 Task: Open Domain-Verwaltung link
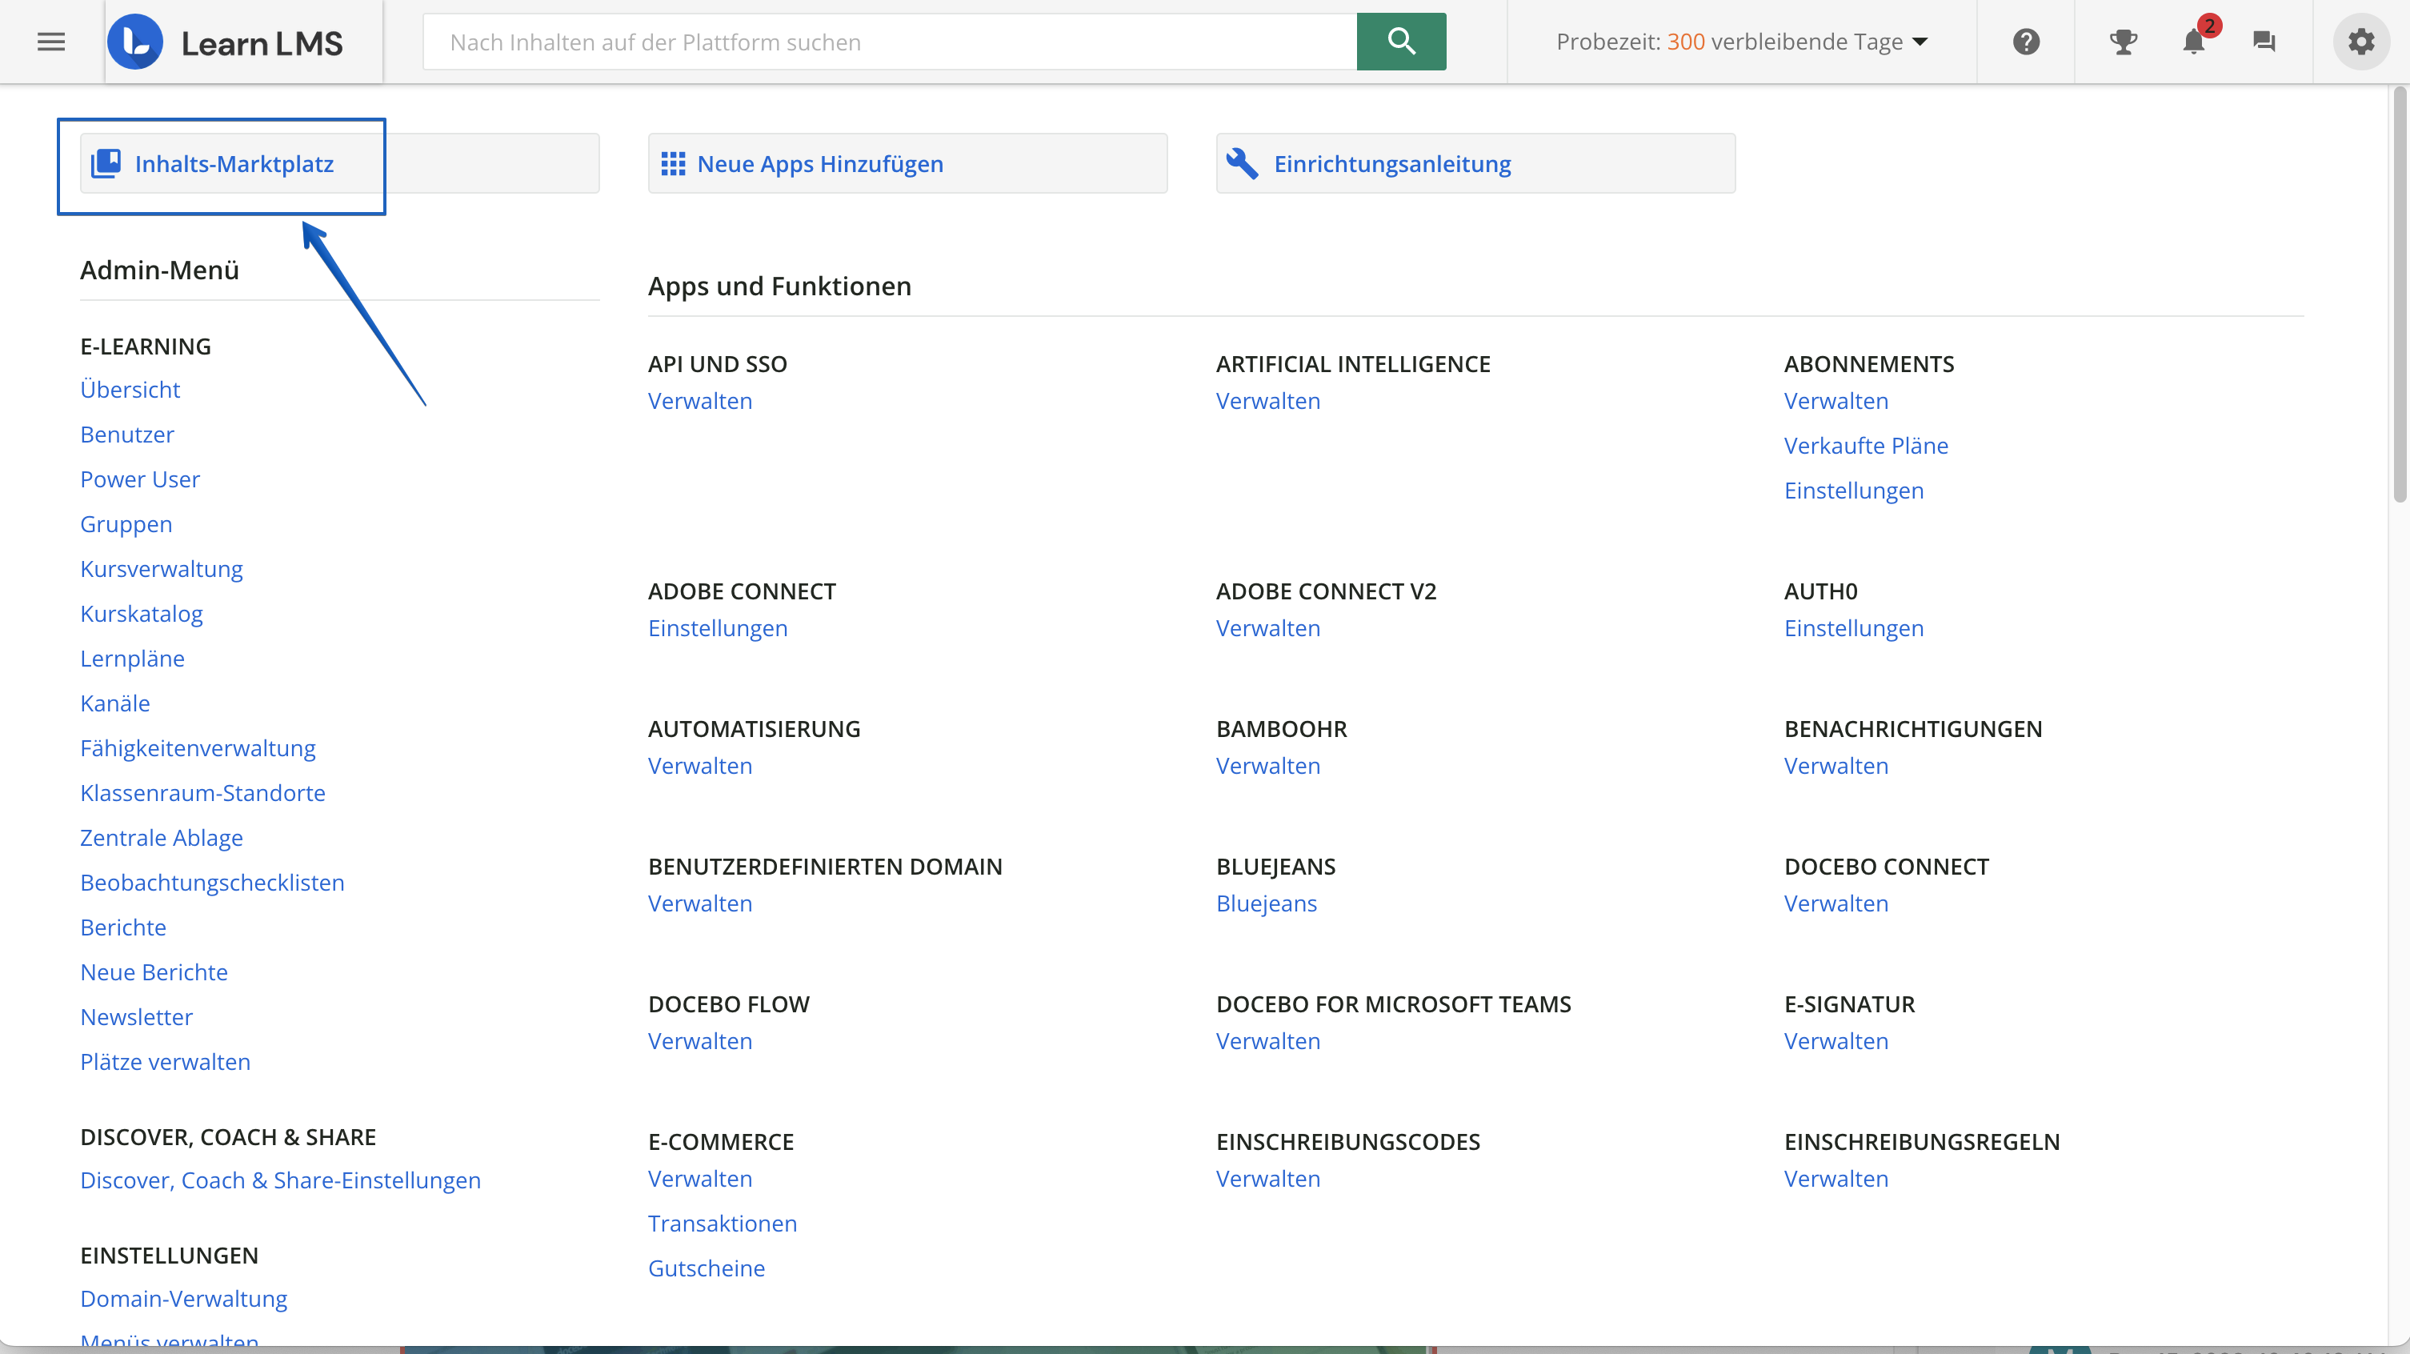pos(184,1299)
